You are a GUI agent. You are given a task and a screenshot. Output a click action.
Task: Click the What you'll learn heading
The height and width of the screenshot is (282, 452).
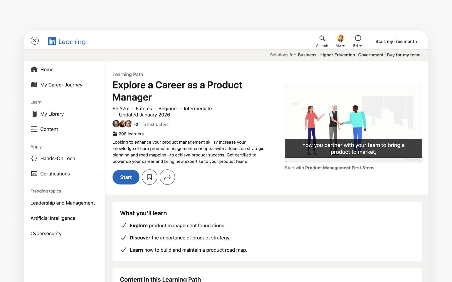click(143, 213)
